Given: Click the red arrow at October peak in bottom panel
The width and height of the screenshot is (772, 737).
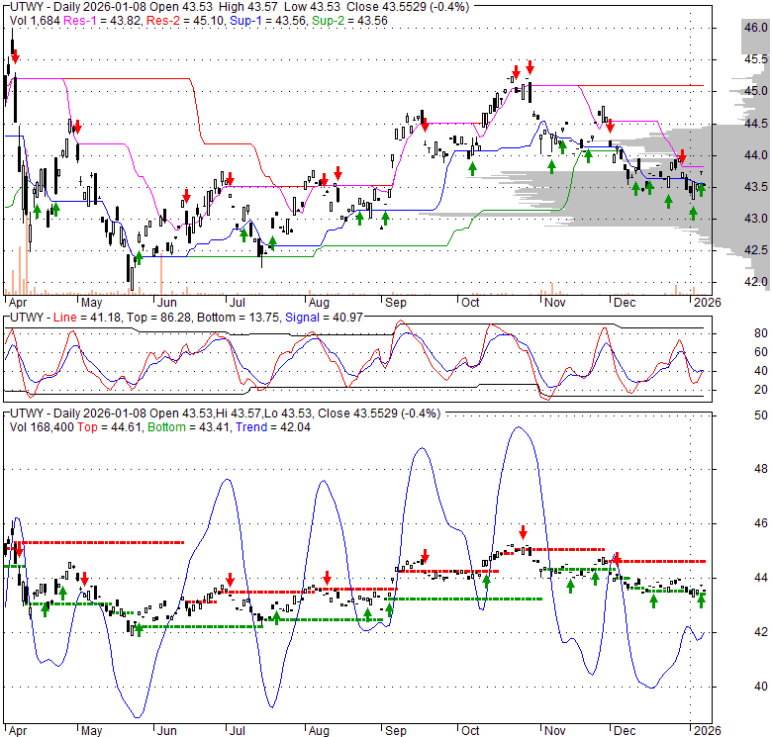Looking at the screenshot, I should (x=524, y=532).
